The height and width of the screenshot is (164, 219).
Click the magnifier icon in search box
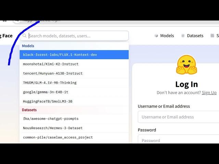tap(24, 36)
